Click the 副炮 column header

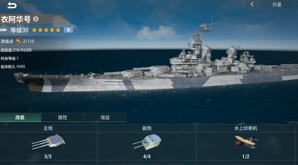pos(147,128)
